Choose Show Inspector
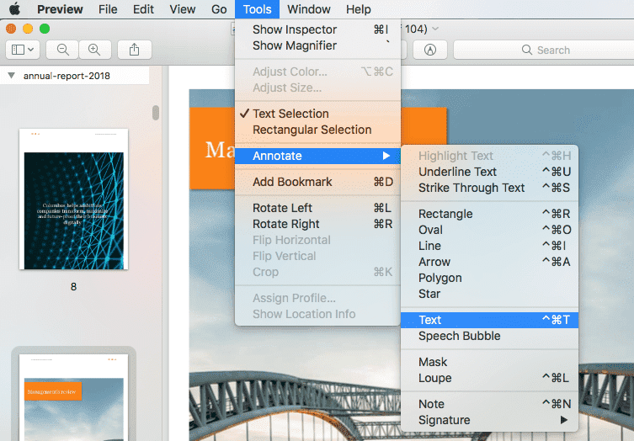Viewport: 634px width, 441px height. tap(317, 29)
